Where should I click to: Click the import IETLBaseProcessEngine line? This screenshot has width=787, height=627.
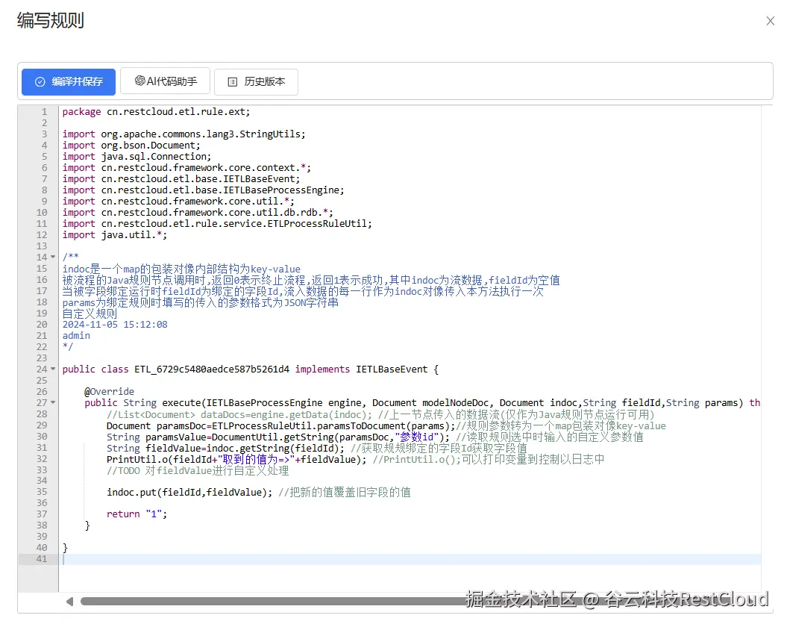203,190
